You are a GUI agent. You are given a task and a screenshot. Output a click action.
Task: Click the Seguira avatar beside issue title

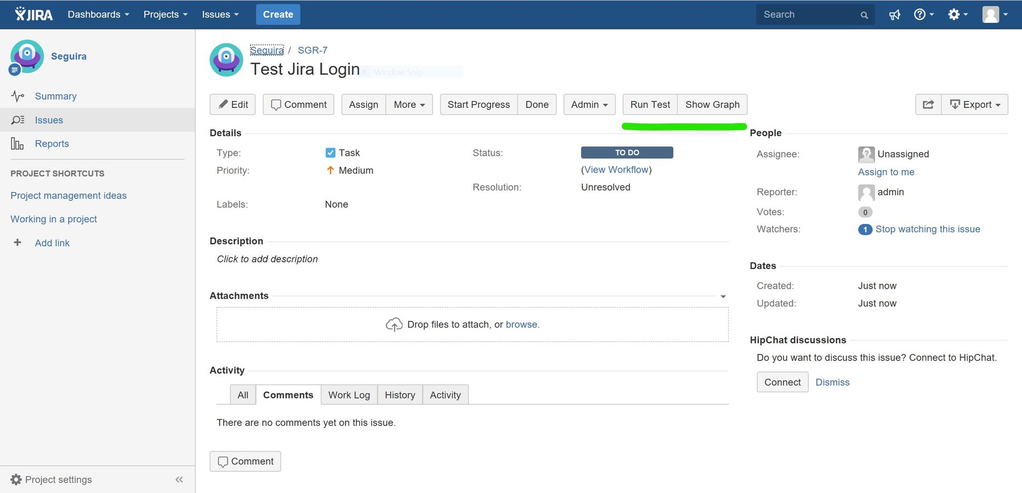(x=226, y=60)
